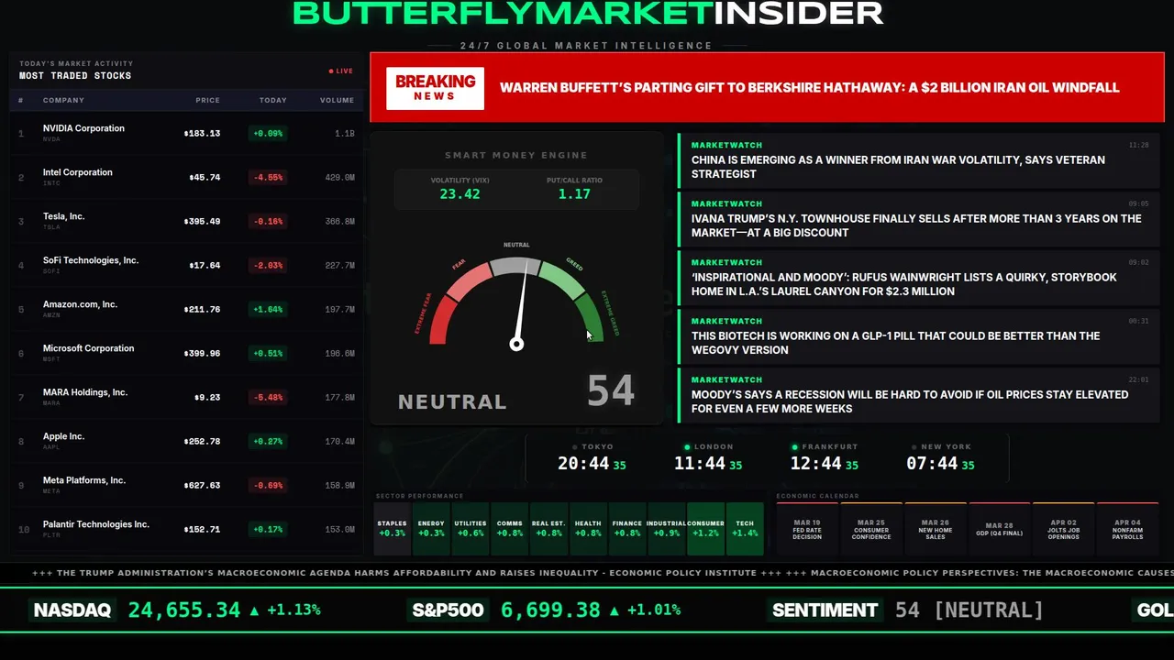The width and height of the screenshot is (1174, 660).
Task: Open the Mar 19 Fed Rate Decision event
Action: tap(807, 529)
